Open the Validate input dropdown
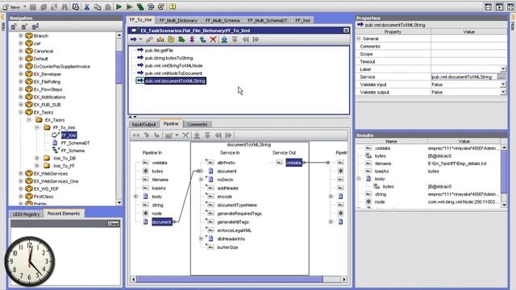This screenshot has height=290, width=516. pyautogui.click(x=503, y=85)
